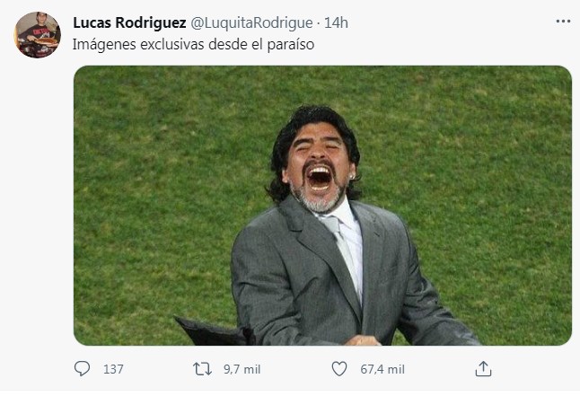Image resolution: width=580 pixels, height=396 pixels.
Task: Click the reply speech bubble icon
Action: click(x=83, y=369)
